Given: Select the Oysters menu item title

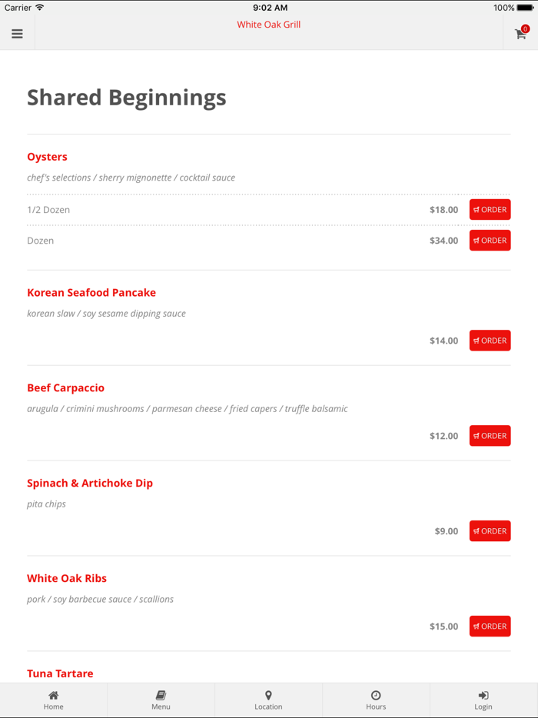Looking at the screenshot, I should tap(47, 157).
